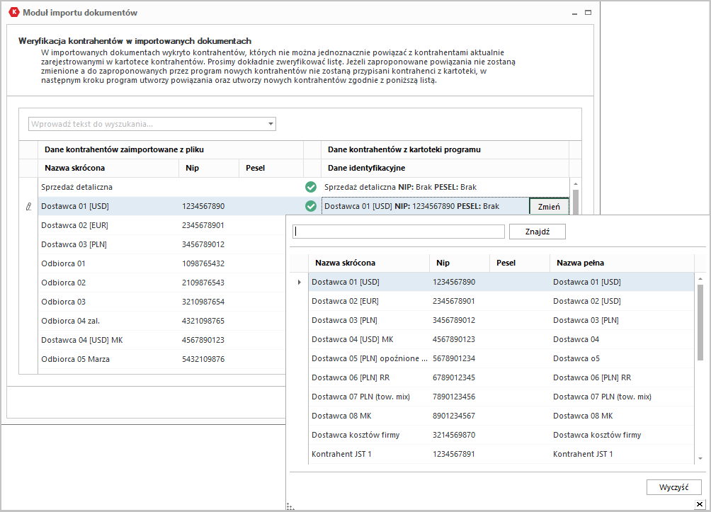Click the edit pencil icon beside Dostawca 01 row

[x=28, y=206]
